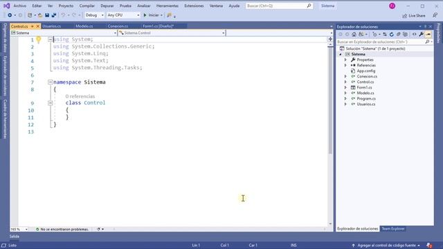443x249 pixels.
Task: Click the Undo arrow icon
Action: 63,15
